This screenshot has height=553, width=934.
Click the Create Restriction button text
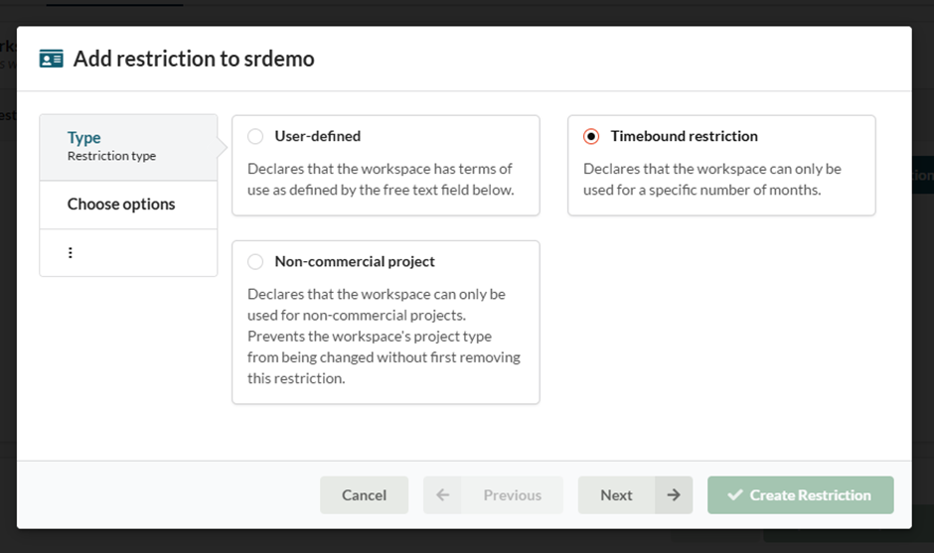(x=810, y=495)
